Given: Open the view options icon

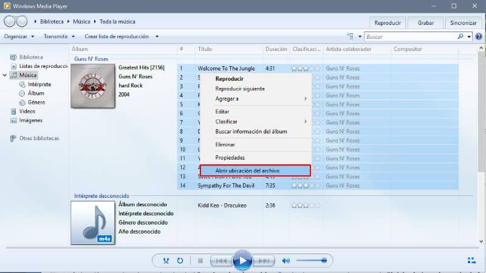Looking at the screenshot, I should pyautogui.click(x=351, y=36).
